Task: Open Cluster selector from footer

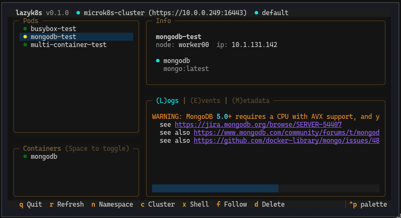Action: click(x=158, y=204)
